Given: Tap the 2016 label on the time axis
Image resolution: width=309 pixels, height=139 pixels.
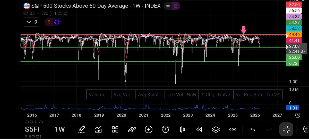Looking at the screenshot, I should pyautogui.click(x=32, y=115).
